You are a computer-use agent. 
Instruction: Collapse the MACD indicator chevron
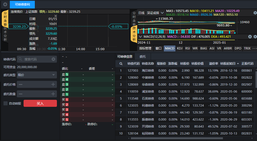click(x=140, y=36)
